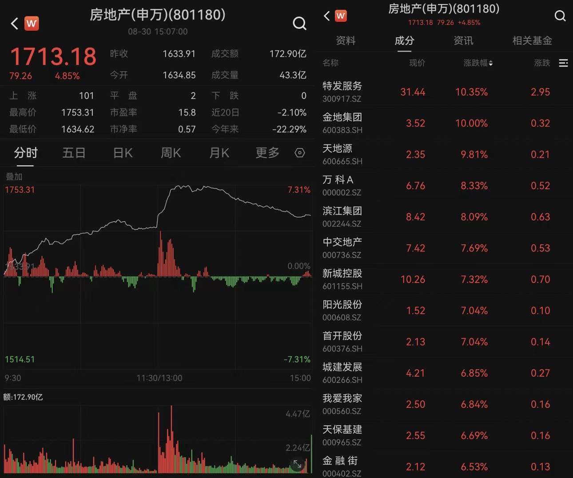Tap the index price 1713.18
Viewport: 573px width, 478px height.
pos(53,56)
